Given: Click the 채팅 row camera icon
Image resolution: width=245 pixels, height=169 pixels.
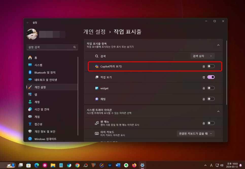Looking at the screenshot, I should pyautogui.click(x=97, y=99).
